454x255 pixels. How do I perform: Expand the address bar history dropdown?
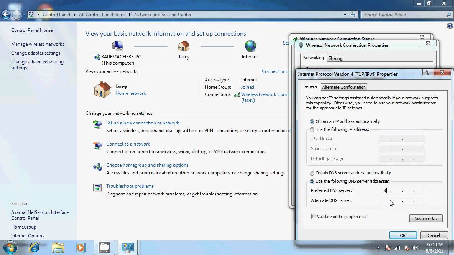tap(344, 15)
